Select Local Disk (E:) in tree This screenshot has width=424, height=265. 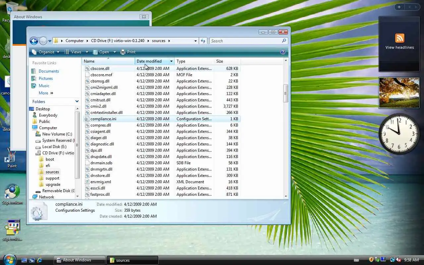tap(54, 147)
